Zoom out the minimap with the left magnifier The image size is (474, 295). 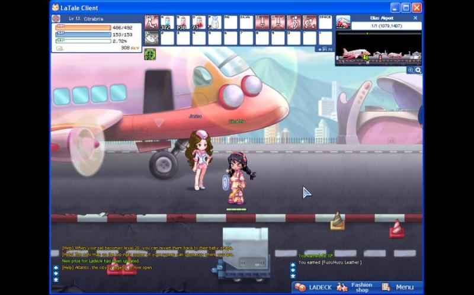[x=410, y=70]
